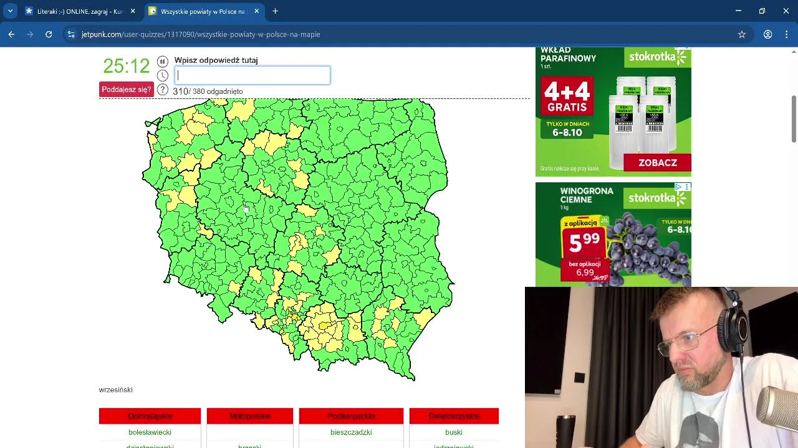Screen dimensions: 798x448
Task: Click the Świętokrzyskie column header
Action: (454, 416)
